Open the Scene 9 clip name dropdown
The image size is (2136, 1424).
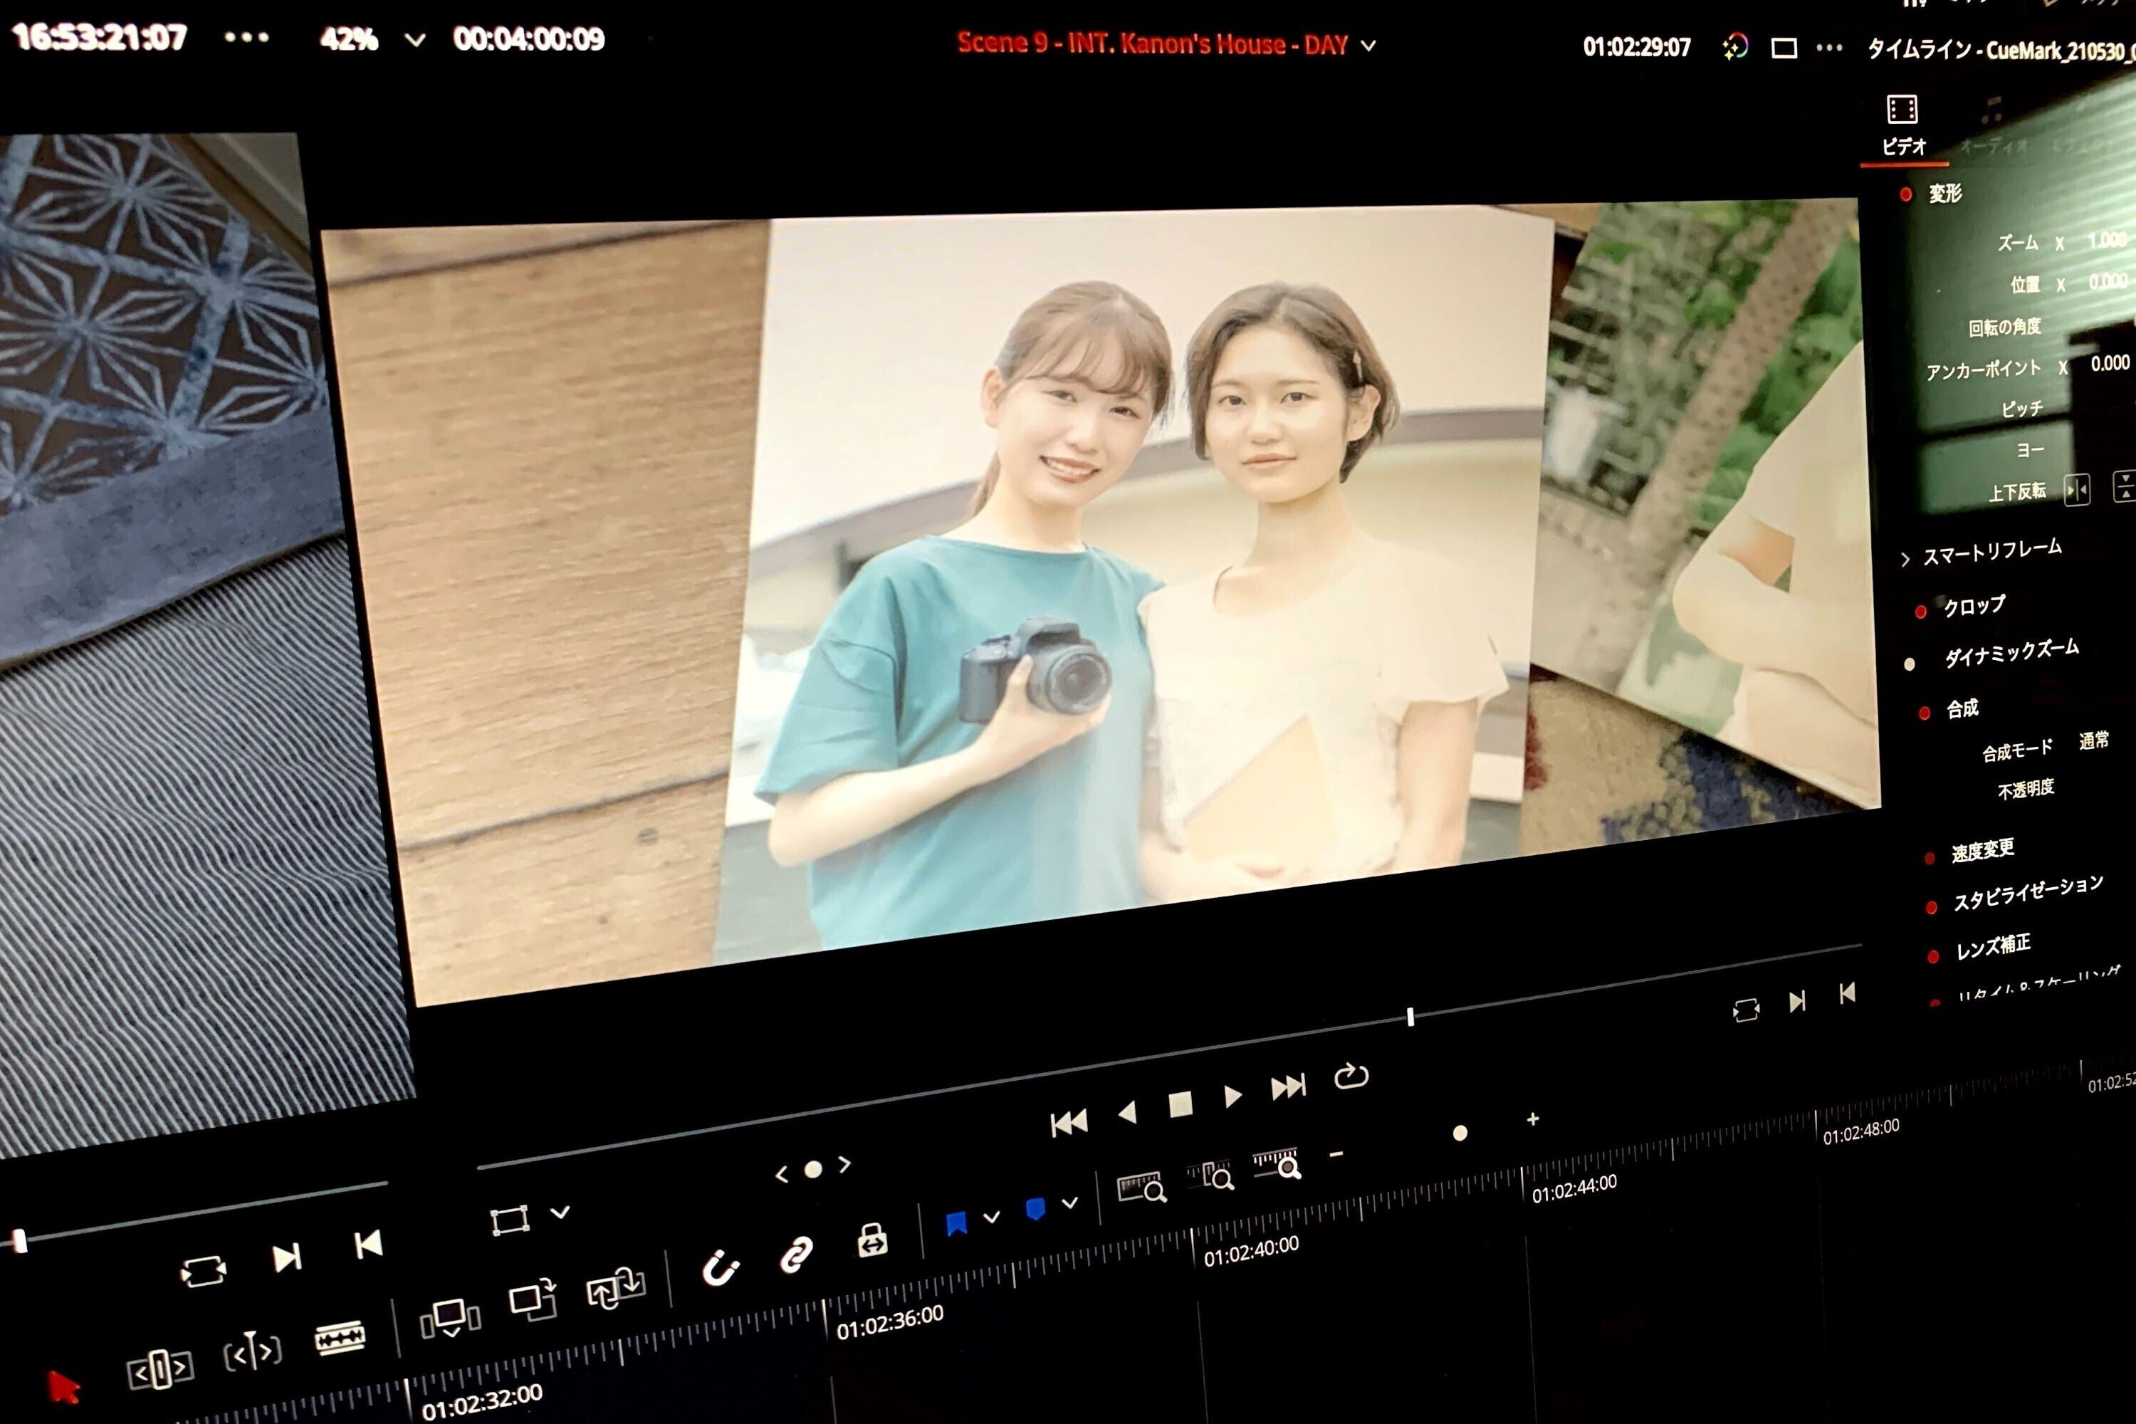(x=1368, y=46)
